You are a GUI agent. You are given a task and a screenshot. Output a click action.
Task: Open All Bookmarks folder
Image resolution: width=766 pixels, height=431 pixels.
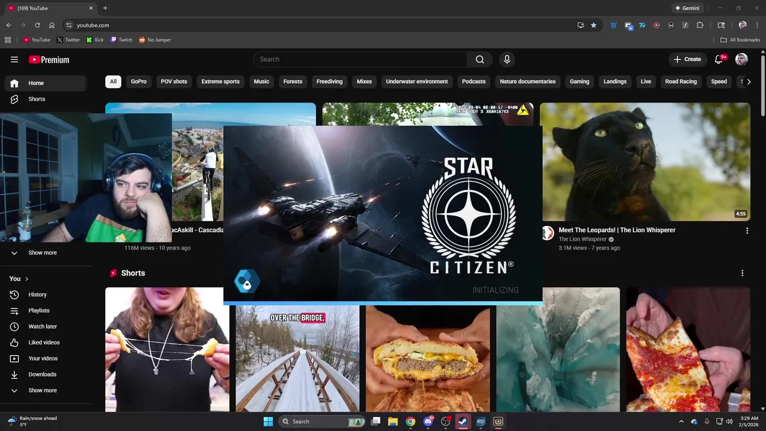(740, 40)
